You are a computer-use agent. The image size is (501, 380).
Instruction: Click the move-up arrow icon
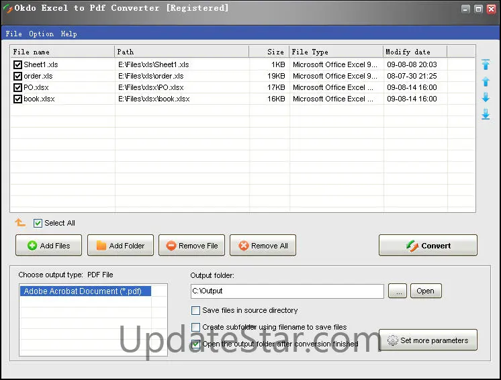(x=486, y=81)
